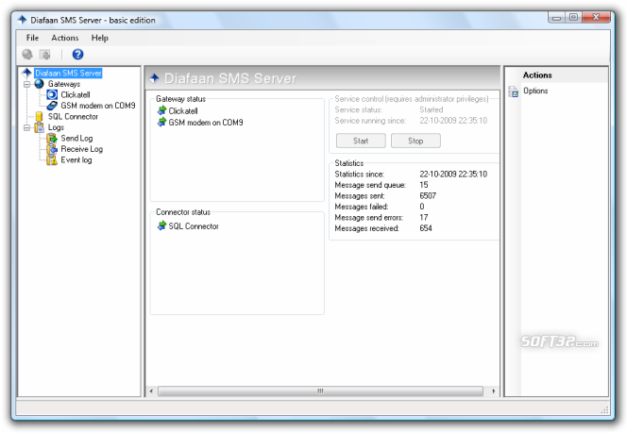Viewport: 627px width, 433px height.
Task: Select Clickatell gateway label in the tree
Action: click(76, 94)
